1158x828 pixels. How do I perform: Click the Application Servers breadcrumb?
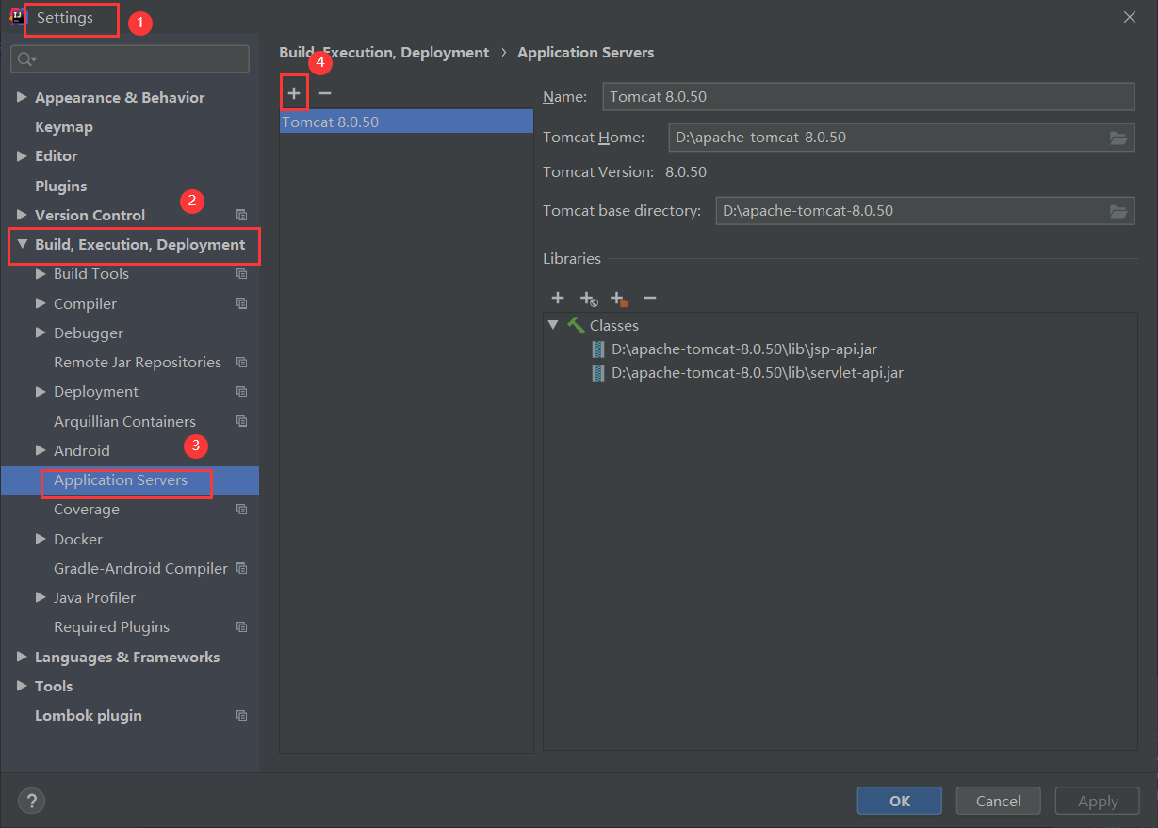(x=585, y=53)
